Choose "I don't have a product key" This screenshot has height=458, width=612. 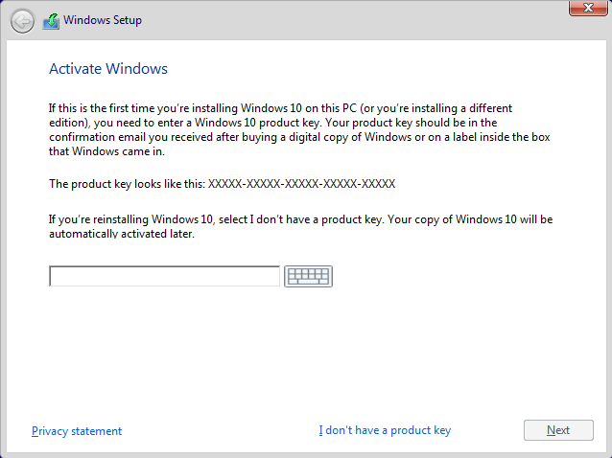385,431
